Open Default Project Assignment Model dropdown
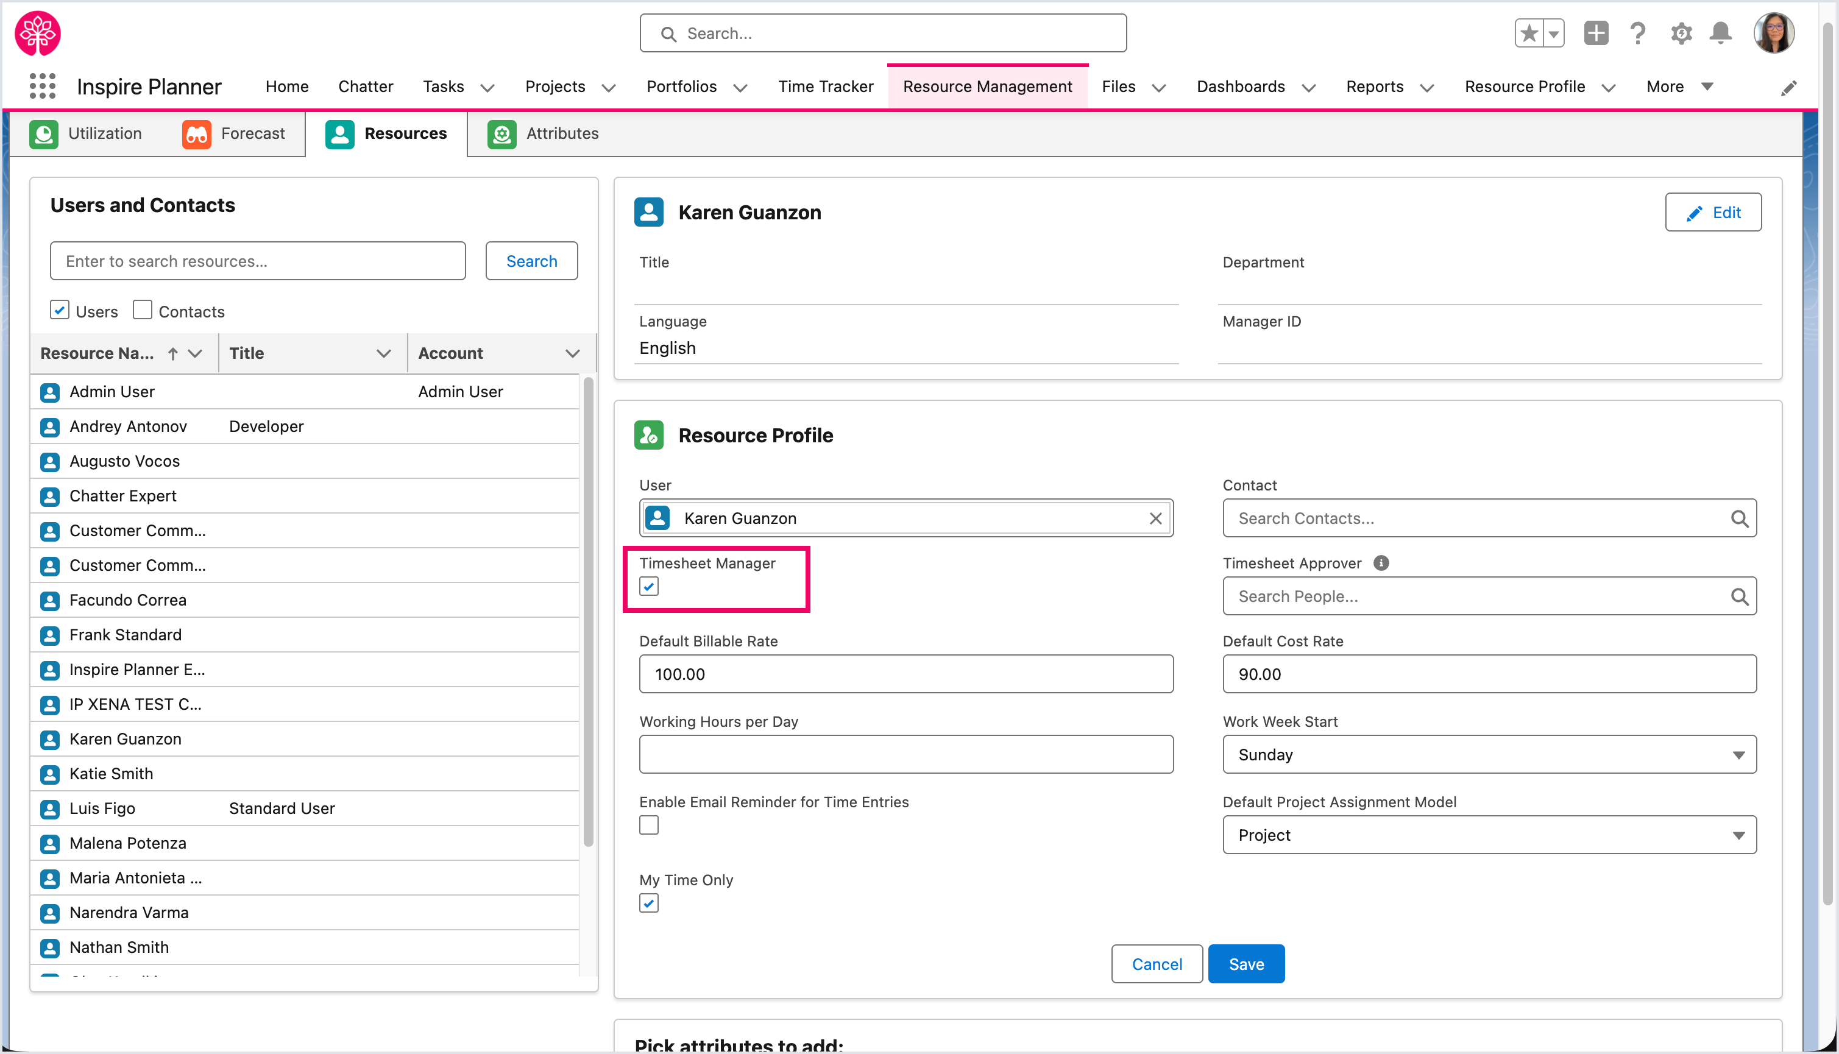 1489,835
